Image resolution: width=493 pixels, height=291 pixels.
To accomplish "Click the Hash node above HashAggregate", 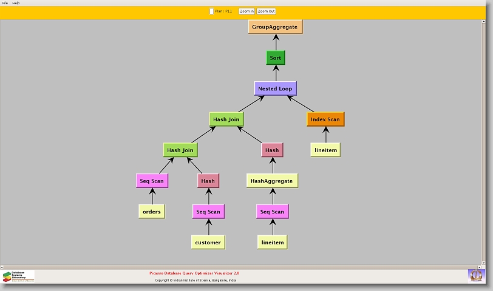I will click(x=272, y=150).
